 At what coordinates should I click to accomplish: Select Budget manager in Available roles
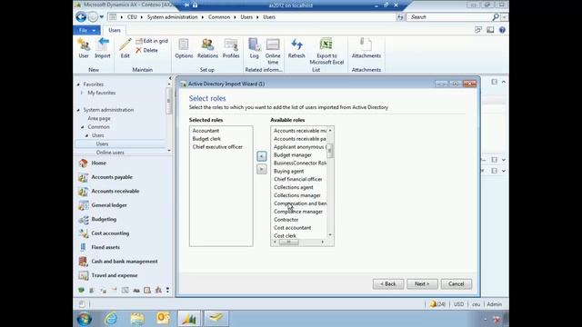tap(293, 155)
